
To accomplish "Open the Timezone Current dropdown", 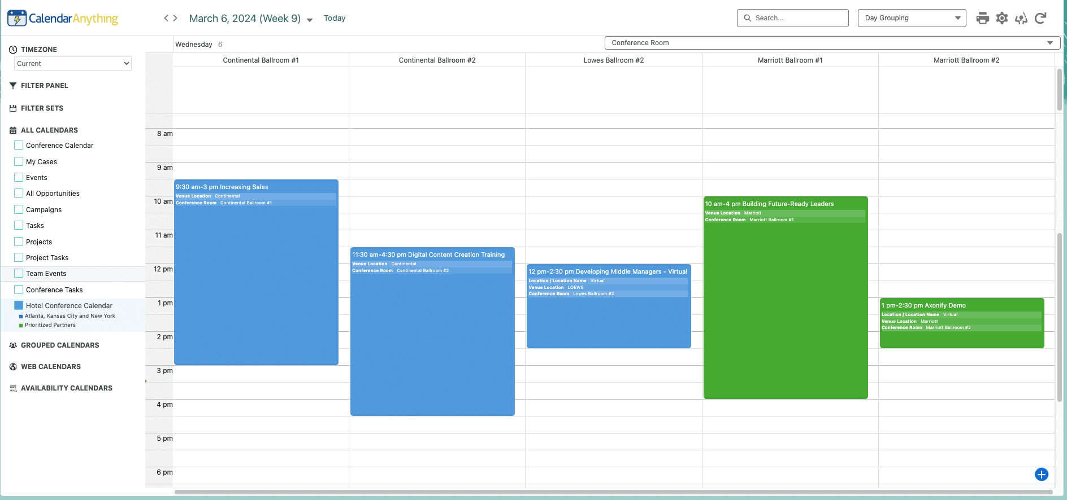I will click(x=73, y=64).
